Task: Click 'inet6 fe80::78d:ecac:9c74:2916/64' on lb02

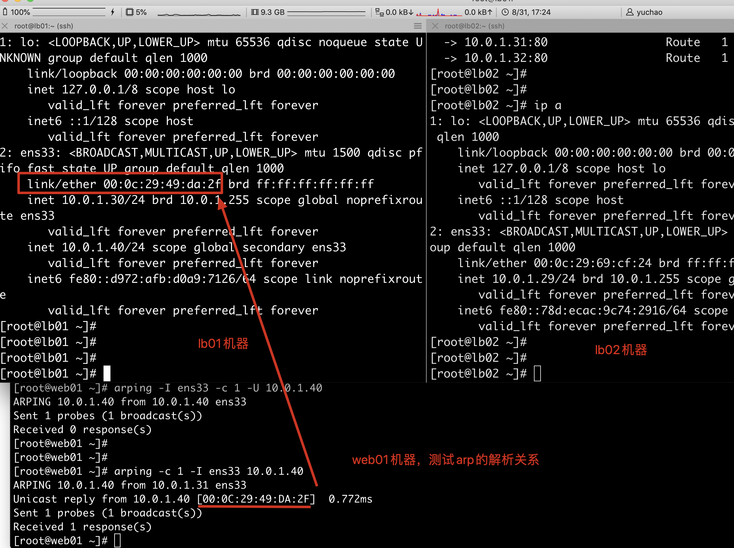Action: 572,311
